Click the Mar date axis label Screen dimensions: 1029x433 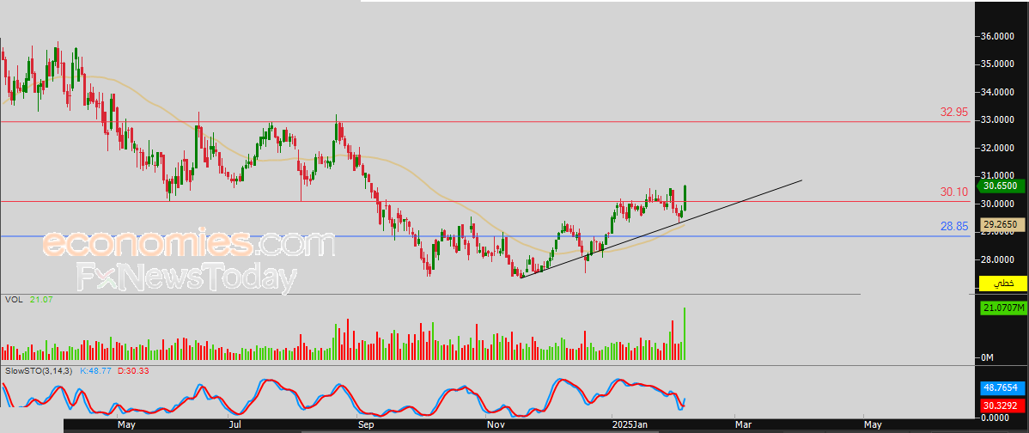point(743,426)
